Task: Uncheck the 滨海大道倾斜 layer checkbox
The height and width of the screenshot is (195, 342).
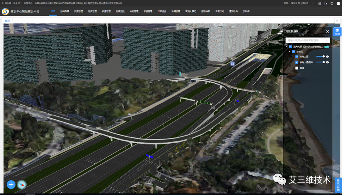Action: click(297, 62)
